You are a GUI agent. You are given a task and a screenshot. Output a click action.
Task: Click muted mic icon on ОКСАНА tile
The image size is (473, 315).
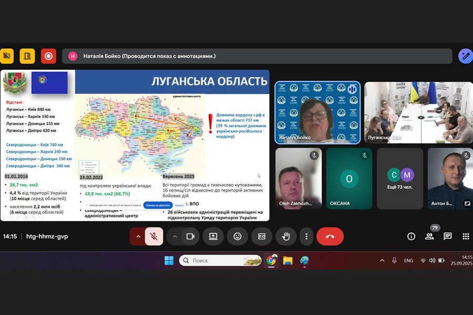tap(365, 155)
